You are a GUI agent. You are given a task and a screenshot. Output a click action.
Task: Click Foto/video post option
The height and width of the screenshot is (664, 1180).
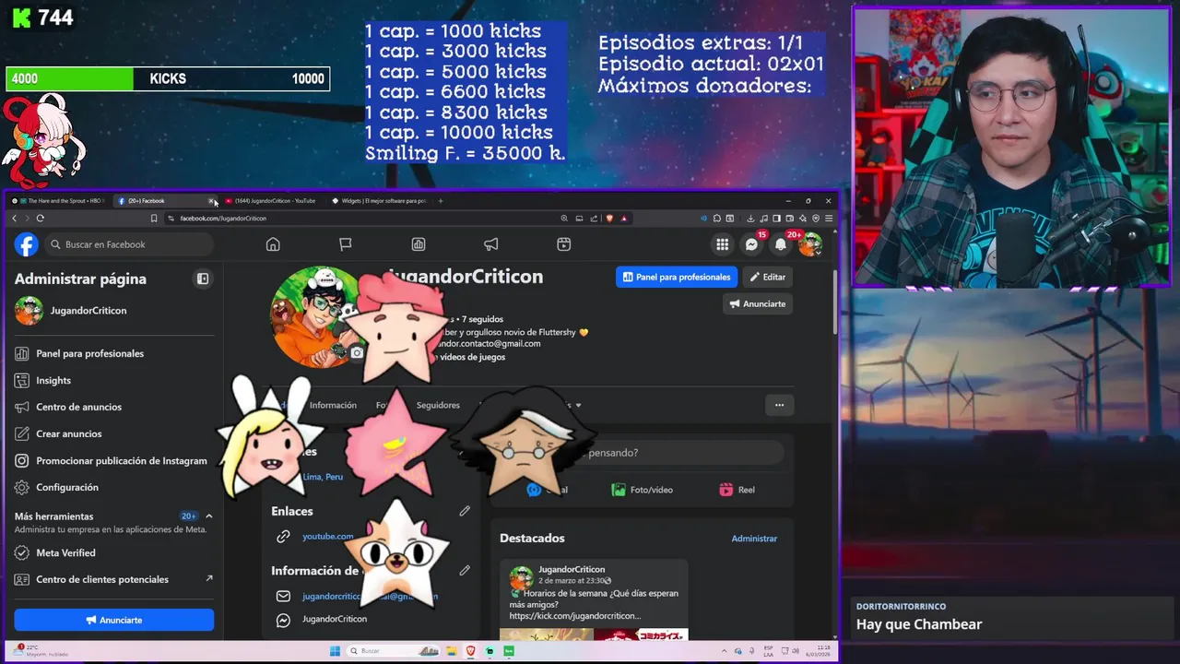pos(642,490)
